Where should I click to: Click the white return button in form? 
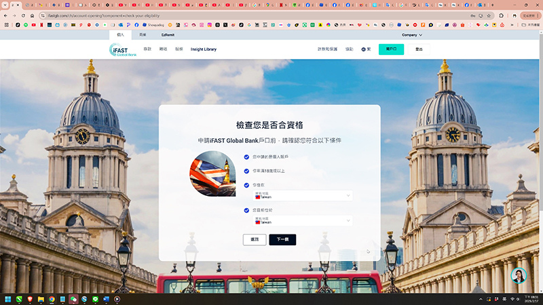(255, 240)
